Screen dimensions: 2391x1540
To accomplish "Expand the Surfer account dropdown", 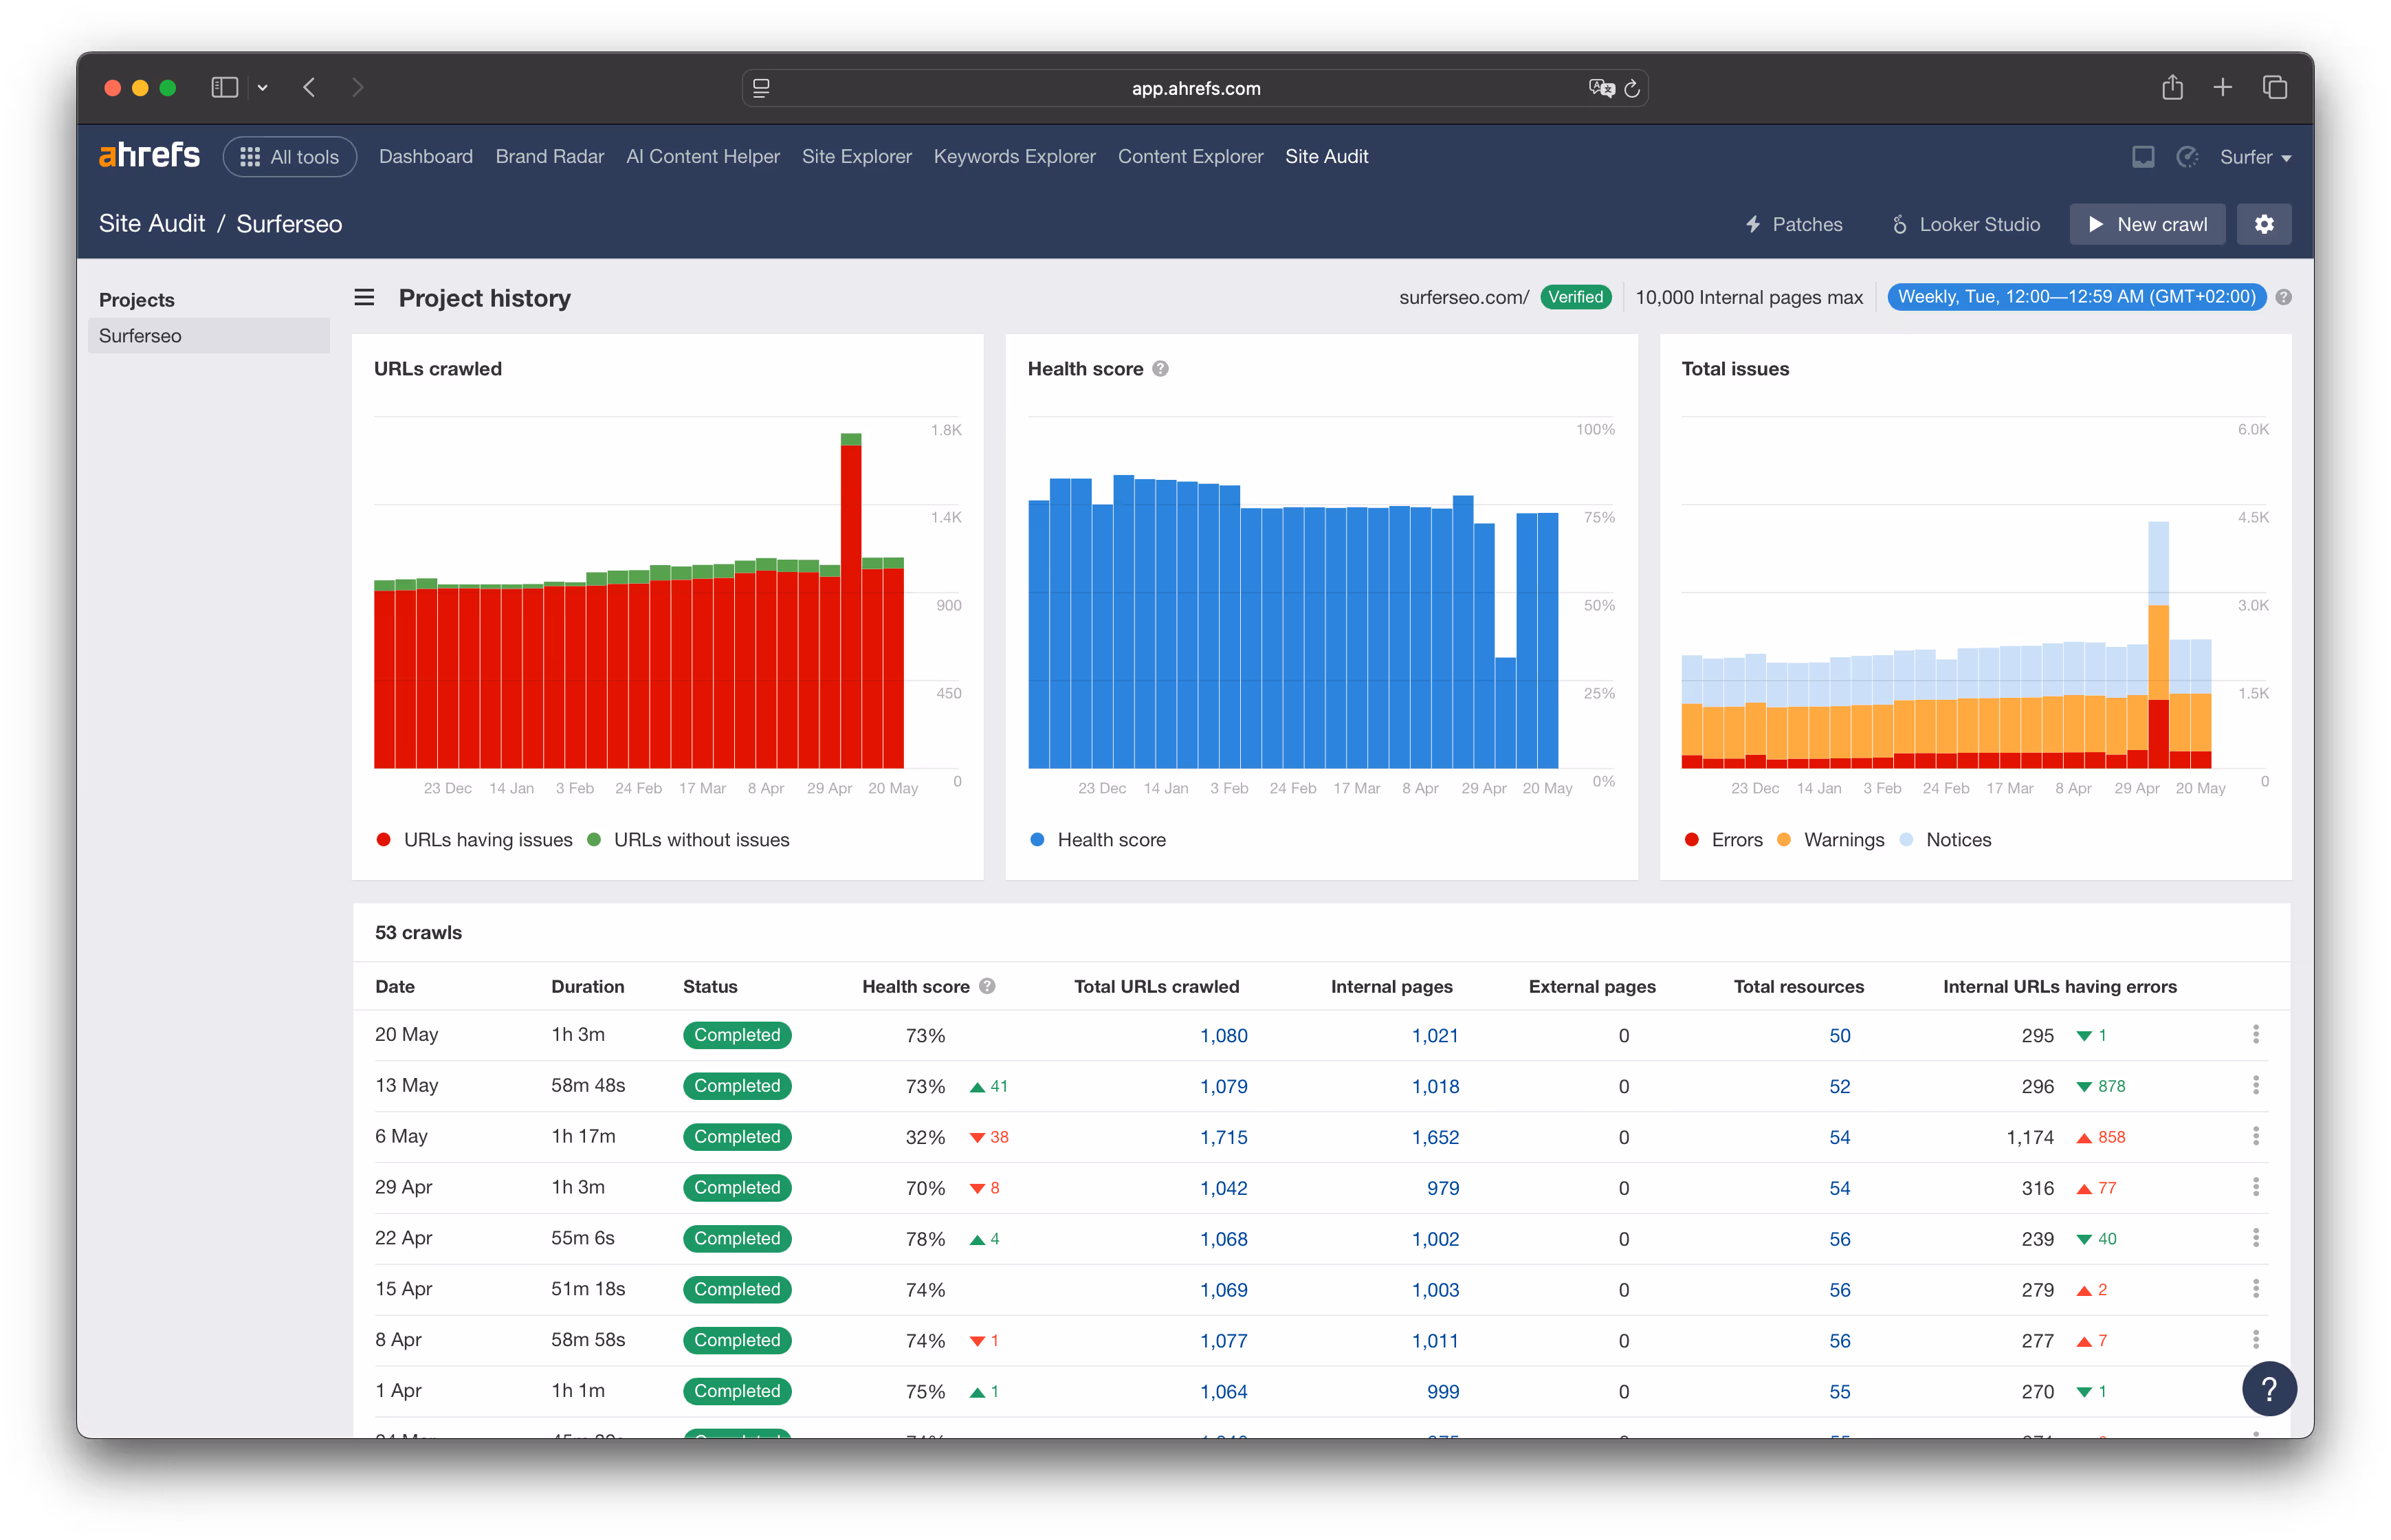I will click(x=2254, y=157).
